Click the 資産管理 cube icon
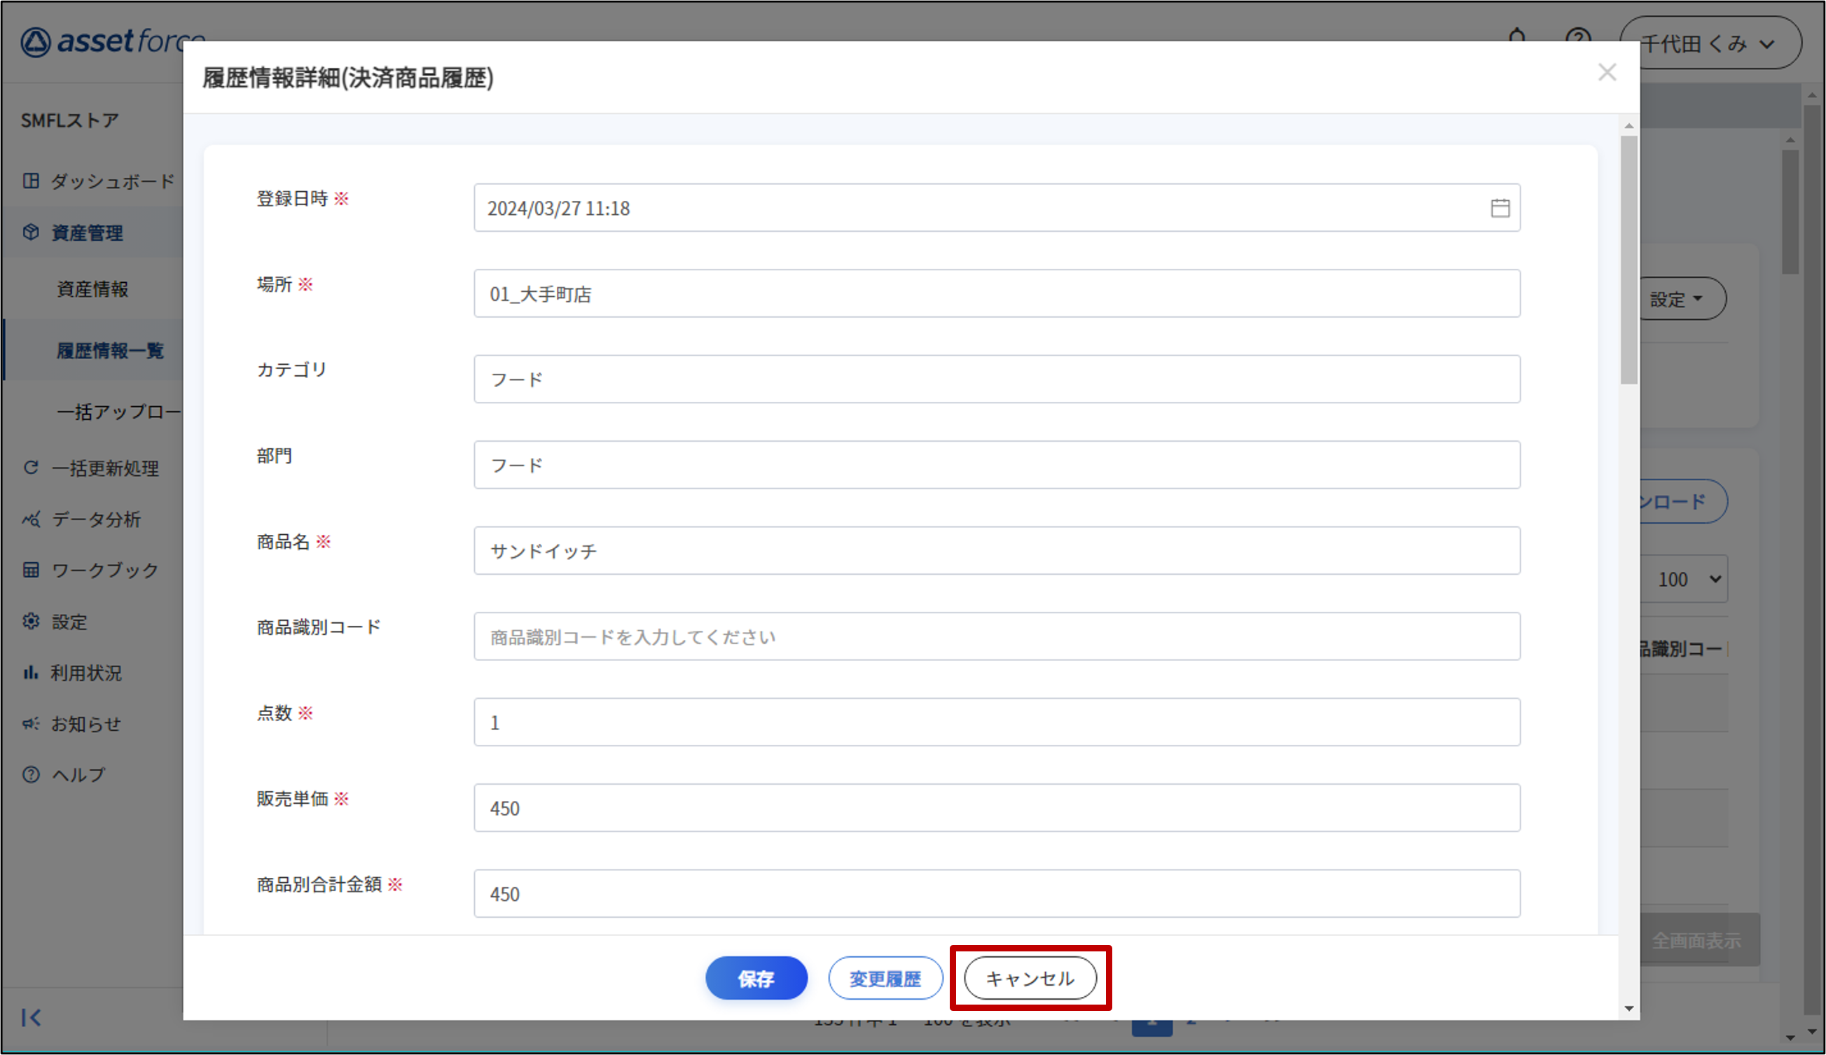Screen dimensions: 1826x1055 (30, 232)
